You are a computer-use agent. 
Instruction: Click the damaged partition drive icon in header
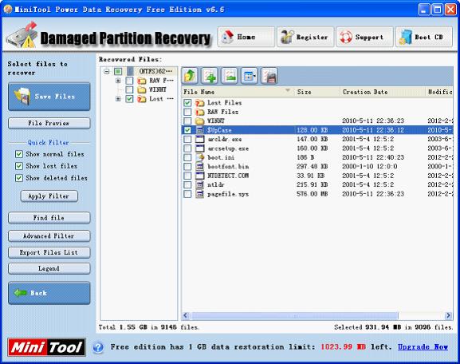pyautogui.click(x=22, y=35)
